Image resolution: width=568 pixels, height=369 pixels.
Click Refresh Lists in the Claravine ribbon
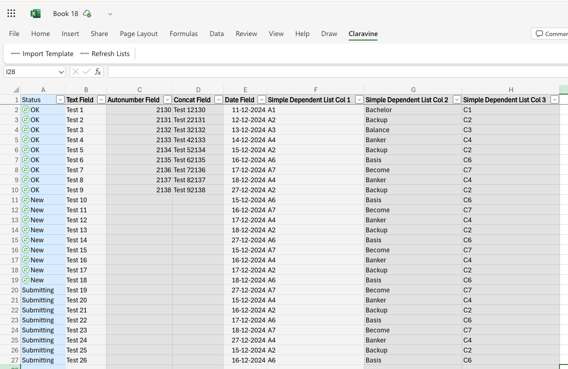tap(105, 54)
